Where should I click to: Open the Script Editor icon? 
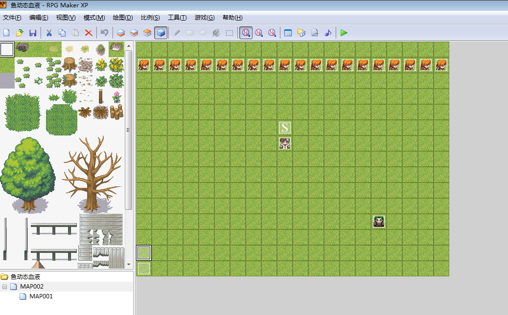(315, 33)
